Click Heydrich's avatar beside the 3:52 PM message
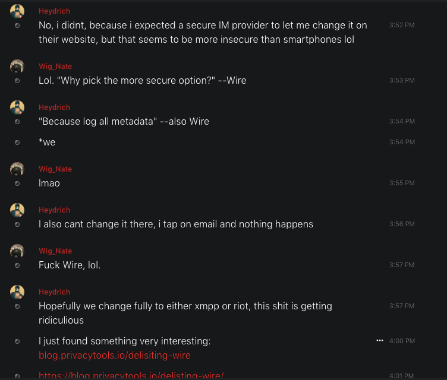Viewport: 447px width, 380px height. coord(17,11)
